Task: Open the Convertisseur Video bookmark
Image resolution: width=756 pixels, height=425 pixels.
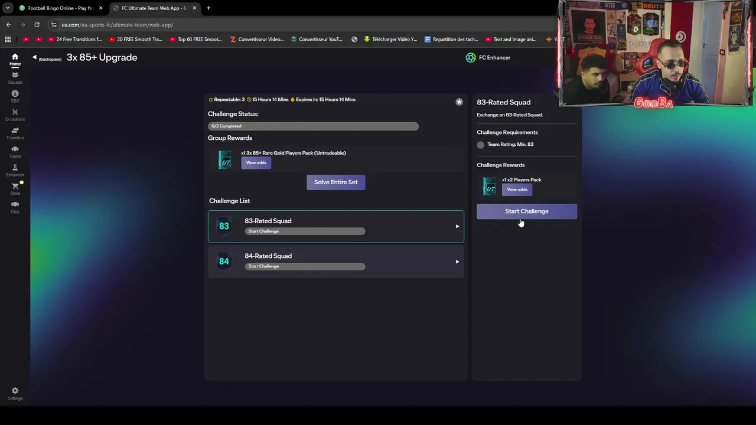Action: [257, 40]
